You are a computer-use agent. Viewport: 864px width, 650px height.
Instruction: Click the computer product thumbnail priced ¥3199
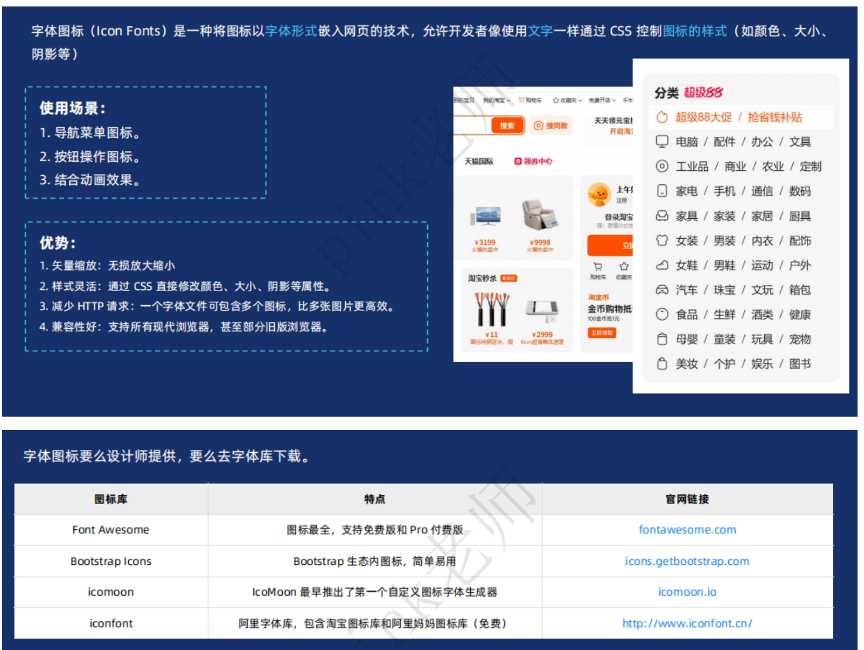pos(486,216)
